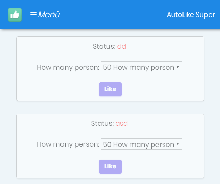The image size is (220, 184).
Task: Click empty space left of "dd" card's Like button
Action: (x=57, y=89)
